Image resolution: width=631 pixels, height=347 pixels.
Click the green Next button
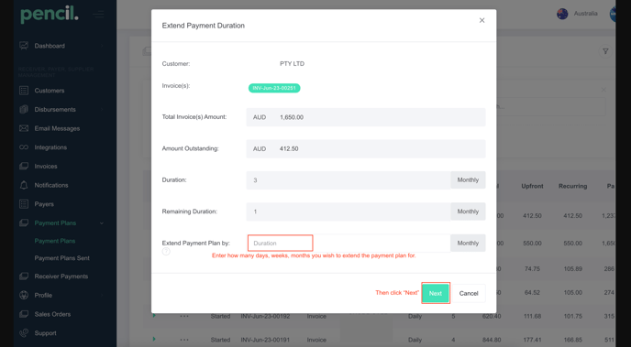point(436,293)
